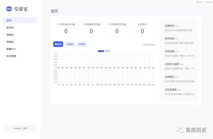The height and width of the screenshot is (139, 213).
Task: Toggle the 群活码 chart legend swatch
Action: [x=101, y=51]
